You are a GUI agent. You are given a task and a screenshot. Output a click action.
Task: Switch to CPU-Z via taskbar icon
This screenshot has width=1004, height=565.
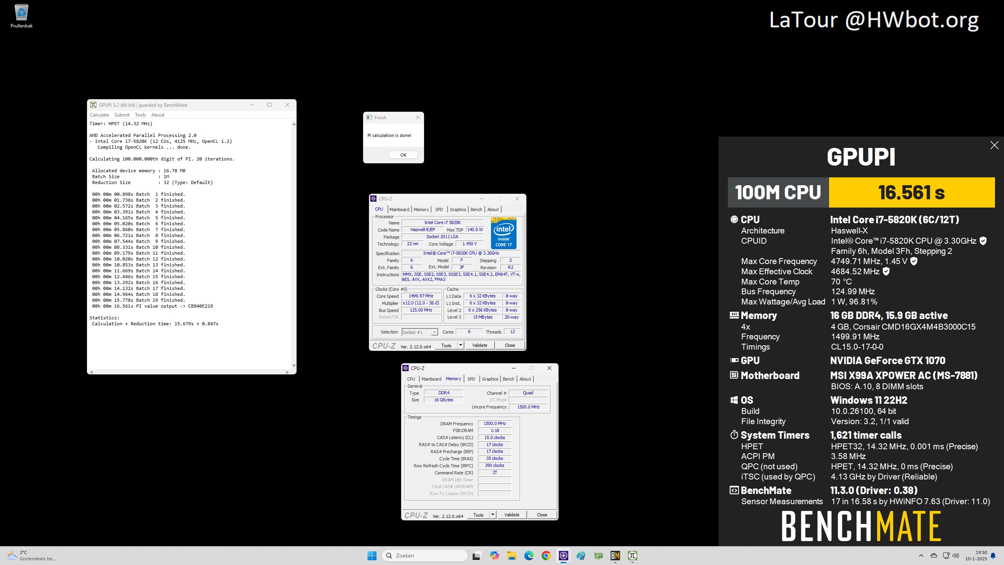(564, 556)
